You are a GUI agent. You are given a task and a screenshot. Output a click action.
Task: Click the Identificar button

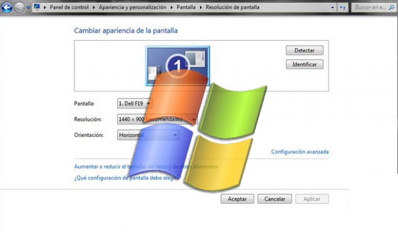[x=305, y=64]
